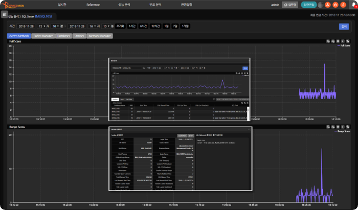Screen dimensions: 358x210
Task: Open the 빈도 분석 menu
Action: tap(155, 5)
